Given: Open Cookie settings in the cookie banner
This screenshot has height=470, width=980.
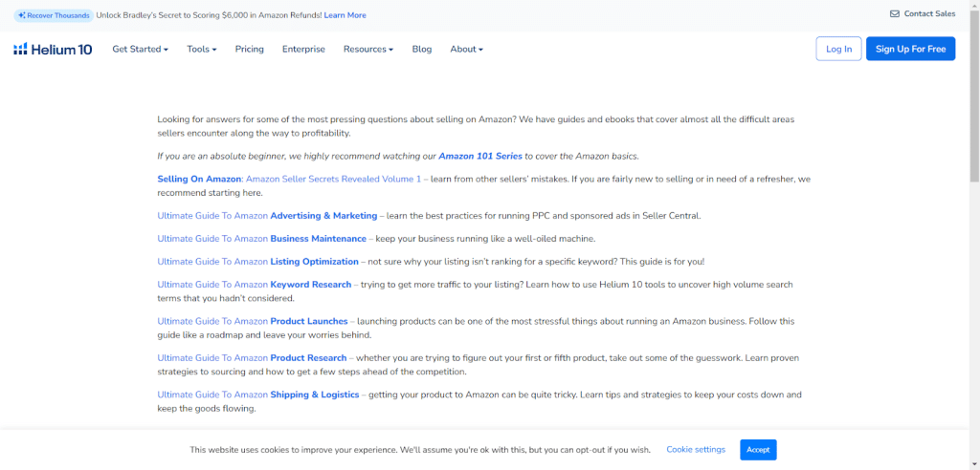Looking at the screenshot, I should click(696, 449).
